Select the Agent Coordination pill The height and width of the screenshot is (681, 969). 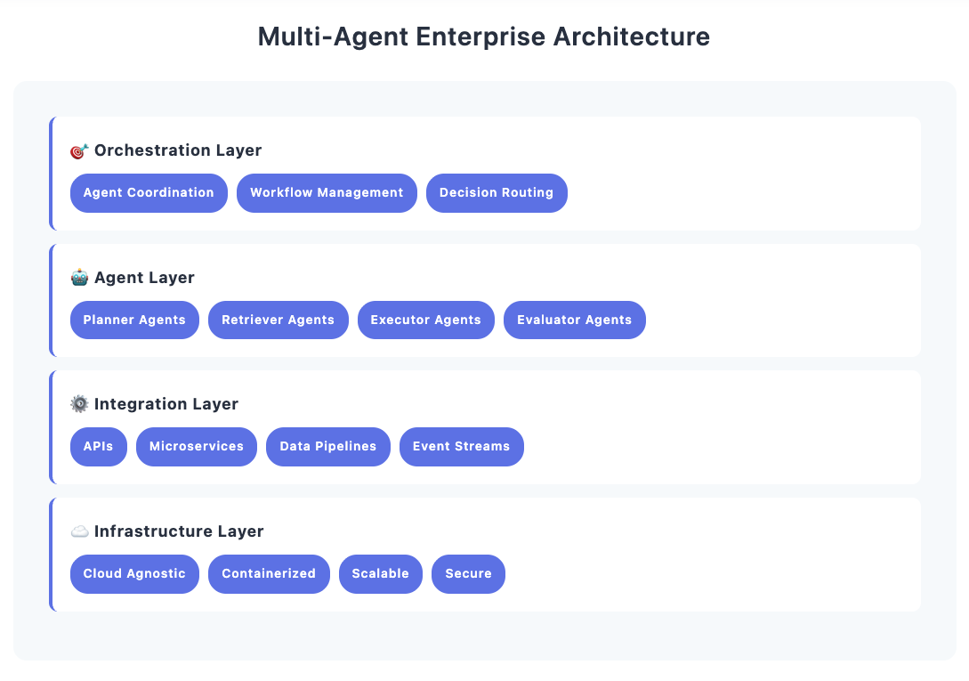[x=149, y=193]
